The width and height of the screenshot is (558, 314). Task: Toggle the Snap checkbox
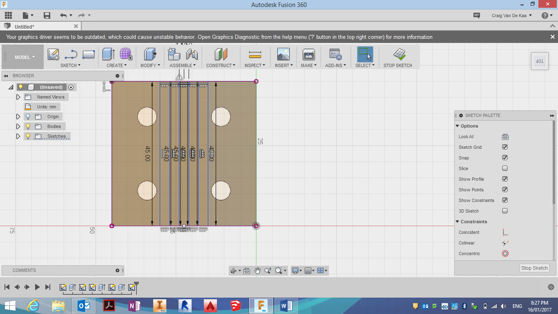tap(505, 158)
